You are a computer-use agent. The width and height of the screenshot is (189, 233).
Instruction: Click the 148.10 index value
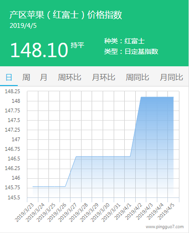tap(39, 50)
